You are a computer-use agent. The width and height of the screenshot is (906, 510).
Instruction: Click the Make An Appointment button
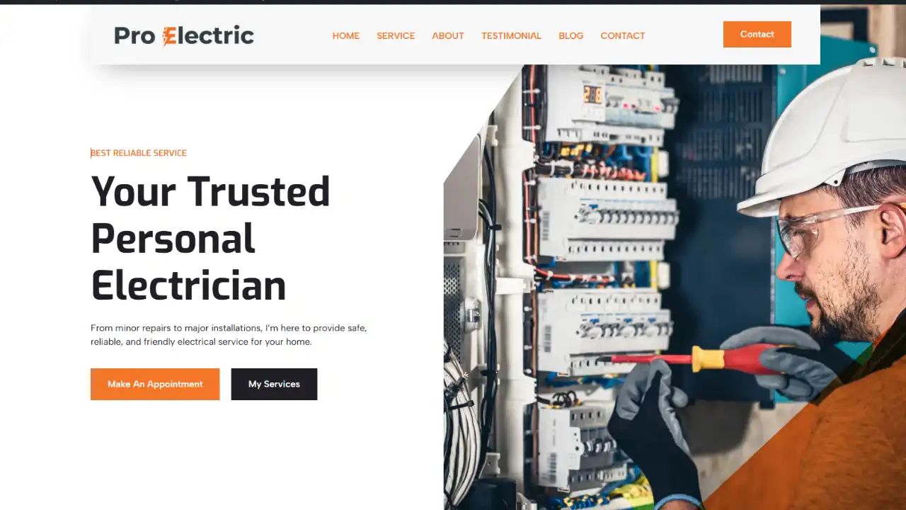[x=155, y=384]
